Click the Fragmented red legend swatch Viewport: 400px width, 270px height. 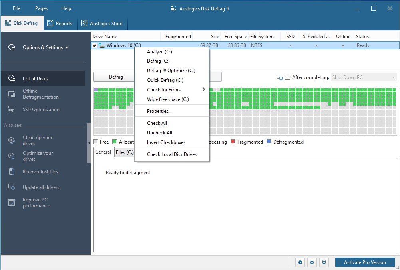233,142
